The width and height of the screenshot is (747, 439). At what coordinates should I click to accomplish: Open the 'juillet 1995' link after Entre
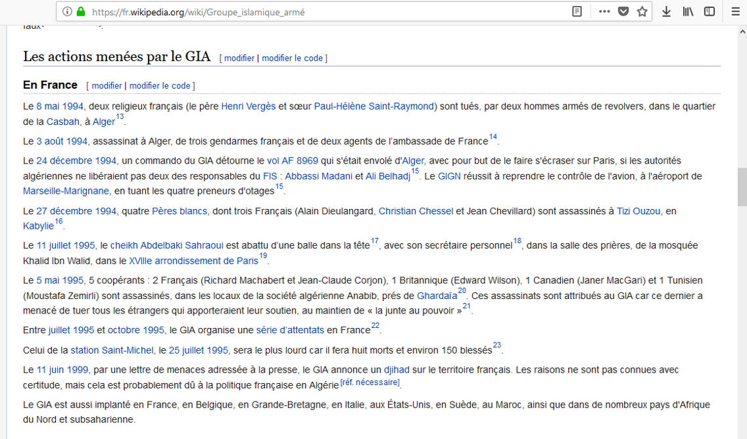pyautogui.click(x=71, y=330)
